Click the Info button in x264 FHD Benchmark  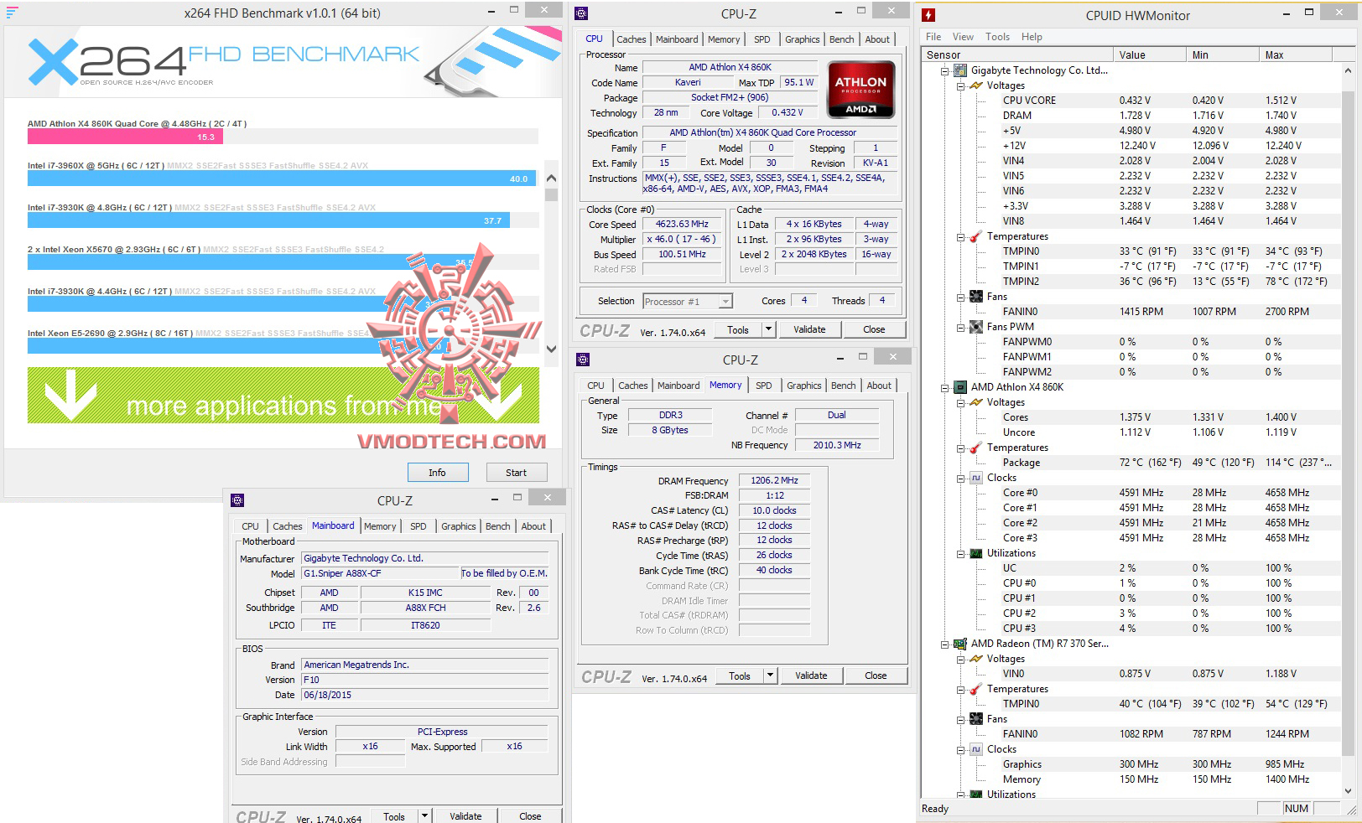437,473
